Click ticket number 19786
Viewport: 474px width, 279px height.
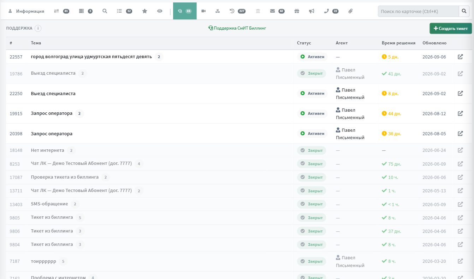click(x=16, y=74)
